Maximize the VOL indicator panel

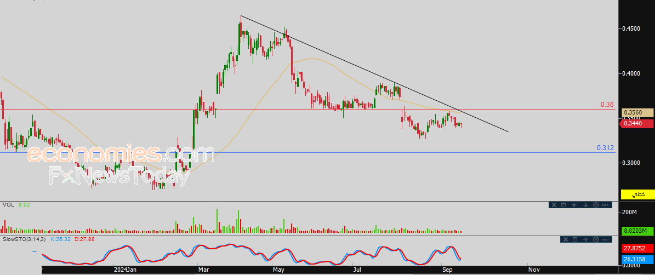click(564, 205)
